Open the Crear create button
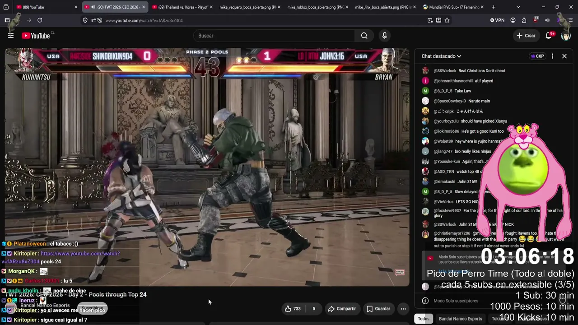Viewport: 578px width, 325px height. 526,36
